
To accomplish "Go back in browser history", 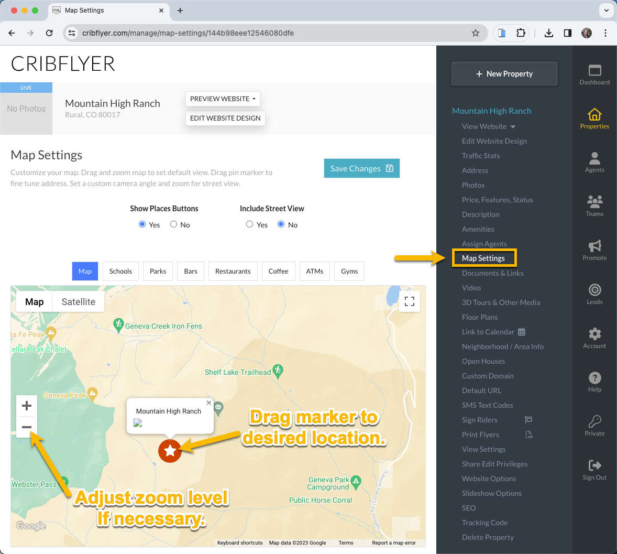I will pos(12,33).
